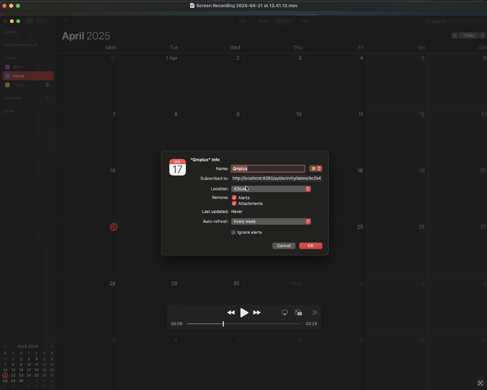Screen dimensions: 487x390
Task: Uncheck the Alerts removal checkbox
Action: 234,198
